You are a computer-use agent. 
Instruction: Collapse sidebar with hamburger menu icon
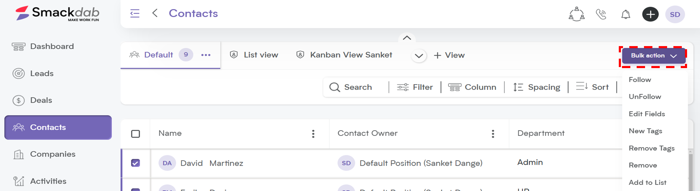click(x=135, y=14)
